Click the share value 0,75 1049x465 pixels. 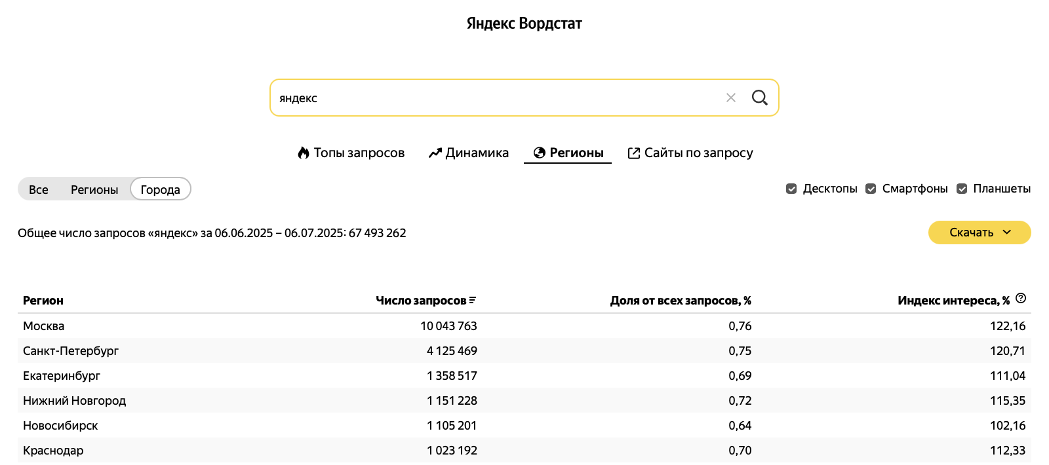coord(740,351)
